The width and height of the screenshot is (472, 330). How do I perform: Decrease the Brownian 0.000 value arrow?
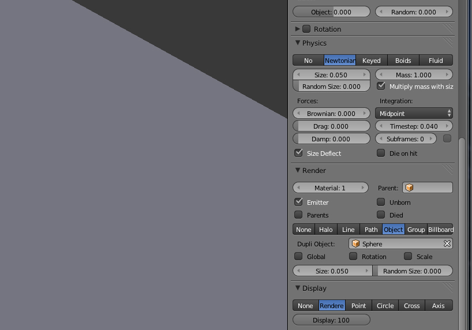(299, 114)
